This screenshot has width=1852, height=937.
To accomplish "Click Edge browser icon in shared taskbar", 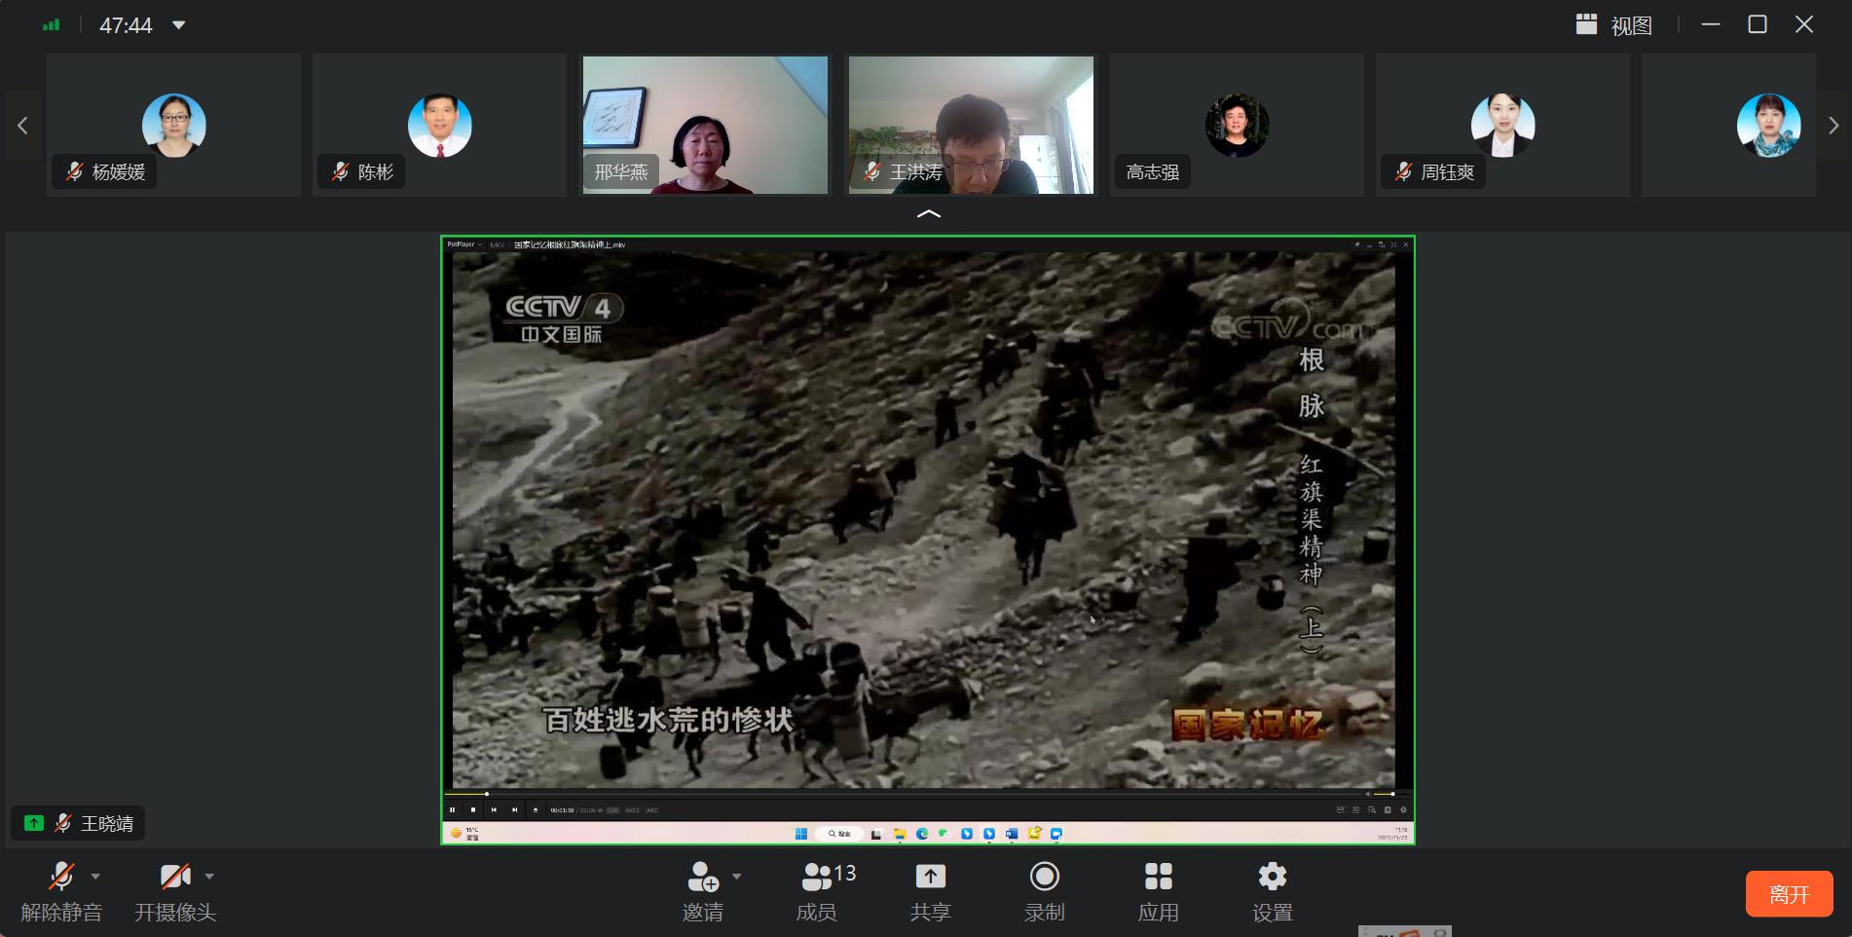I will (922, 834).
